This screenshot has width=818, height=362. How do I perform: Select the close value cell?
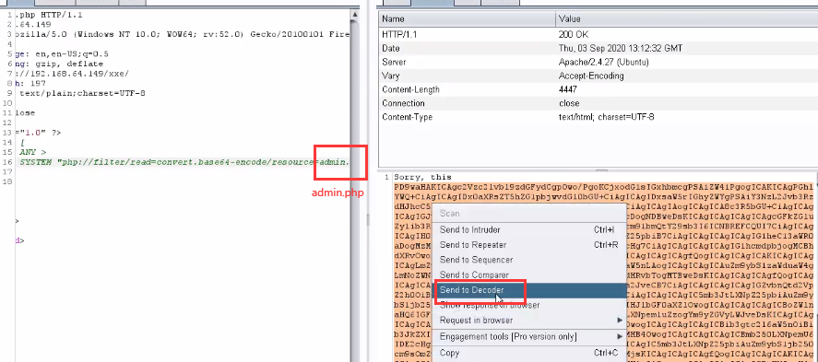(686, 104)
